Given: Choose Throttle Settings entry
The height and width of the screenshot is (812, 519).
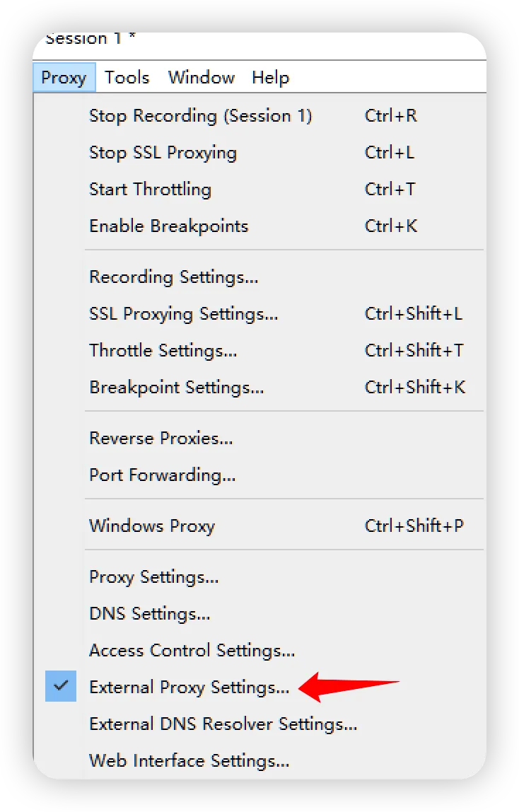Looking at the screenshot, I should click(163, 350).
